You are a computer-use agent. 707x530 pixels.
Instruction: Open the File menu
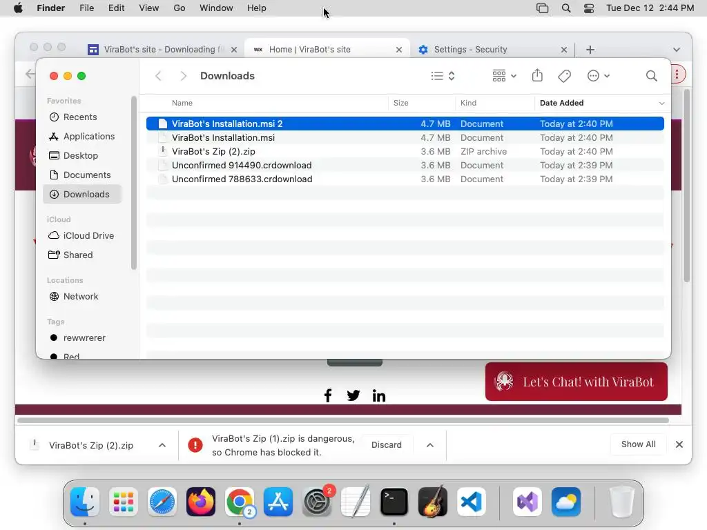click(86, 8)
